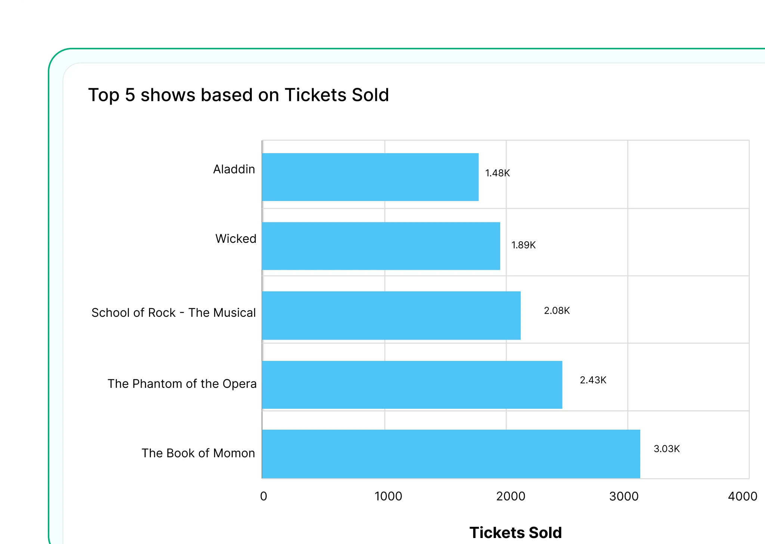Click the 3.03K data label

click(x=666, y=449)
